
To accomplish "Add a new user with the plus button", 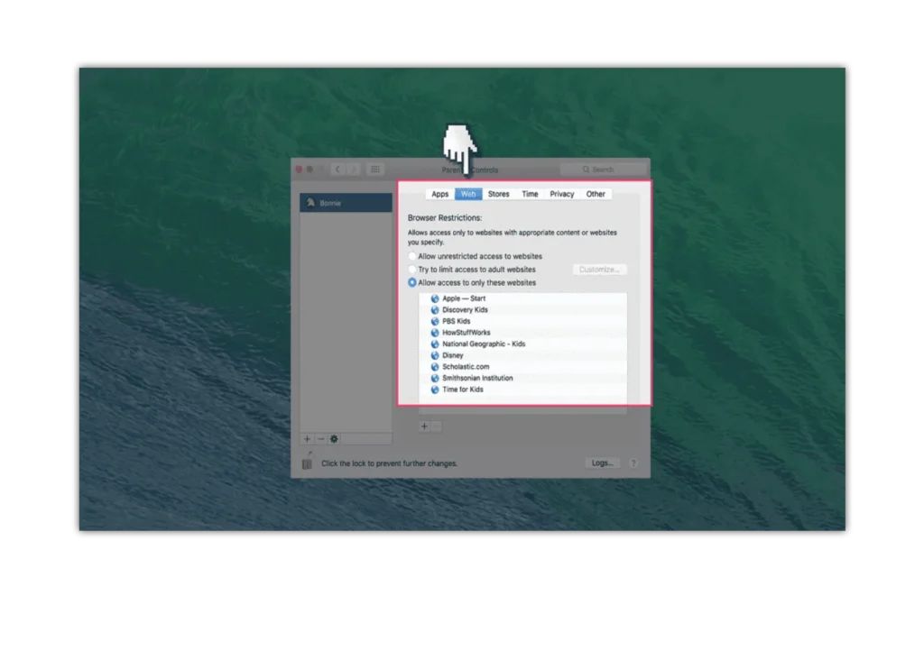I will pyautogui.click(x=307, y=439).
